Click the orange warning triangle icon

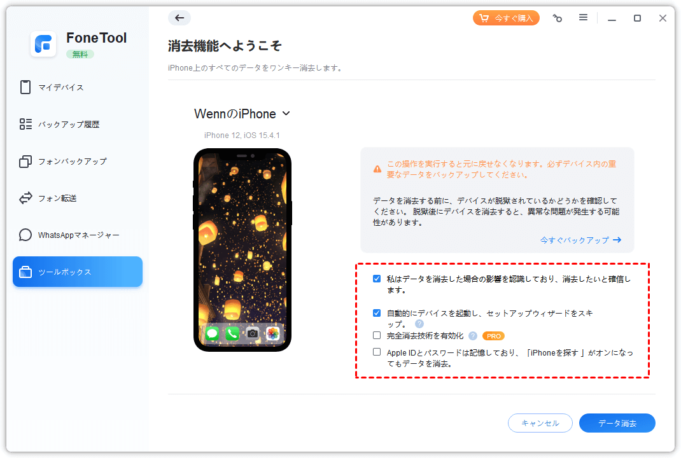pos(377,169)
